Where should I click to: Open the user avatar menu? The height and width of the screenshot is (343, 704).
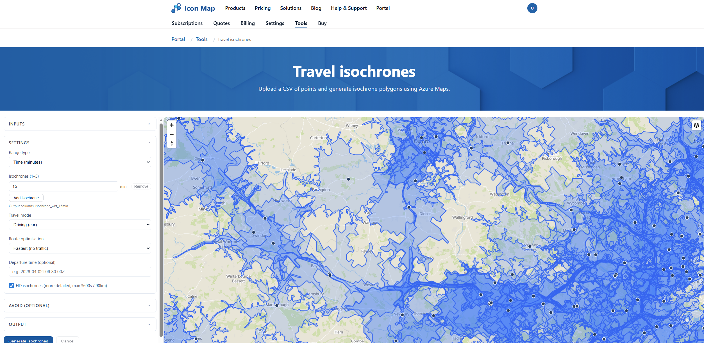point(532,8)
